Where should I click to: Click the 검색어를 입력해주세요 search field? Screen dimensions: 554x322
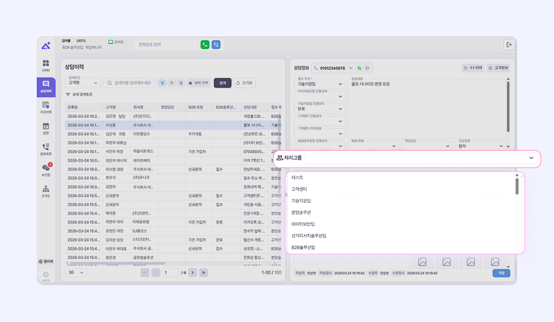pyautogui.click(x=129, y=83)
